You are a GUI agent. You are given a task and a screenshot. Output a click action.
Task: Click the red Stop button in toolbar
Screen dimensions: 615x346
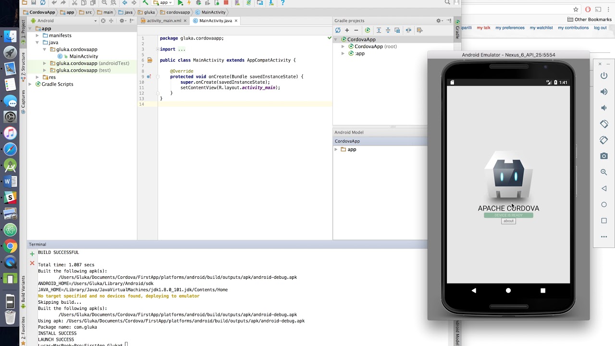point(226,2)
